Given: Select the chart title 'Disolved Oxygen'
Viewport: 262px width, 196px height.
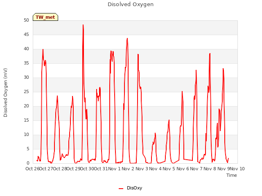Looking at the screenshot, I should [131, 4].
